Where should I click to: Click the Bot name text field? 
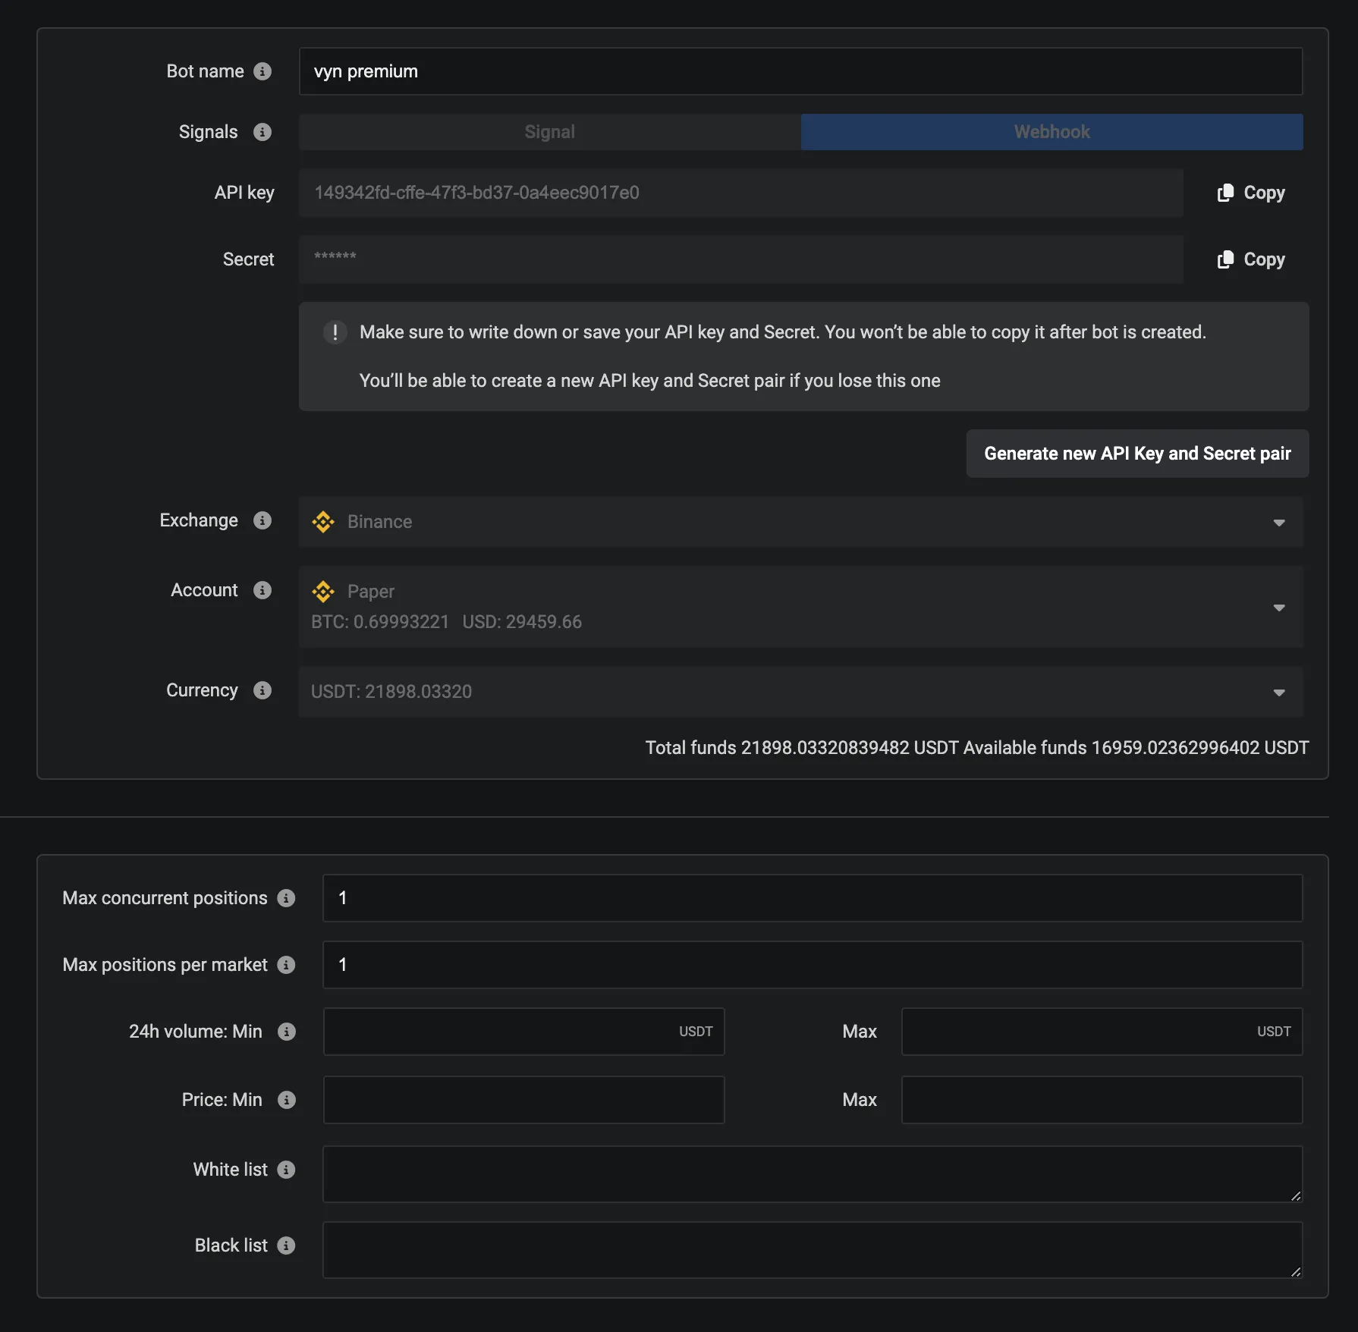click(x=800, y=71)
